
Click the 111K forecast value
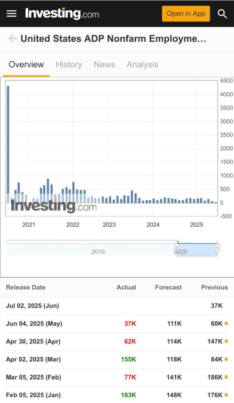point(175,324)
